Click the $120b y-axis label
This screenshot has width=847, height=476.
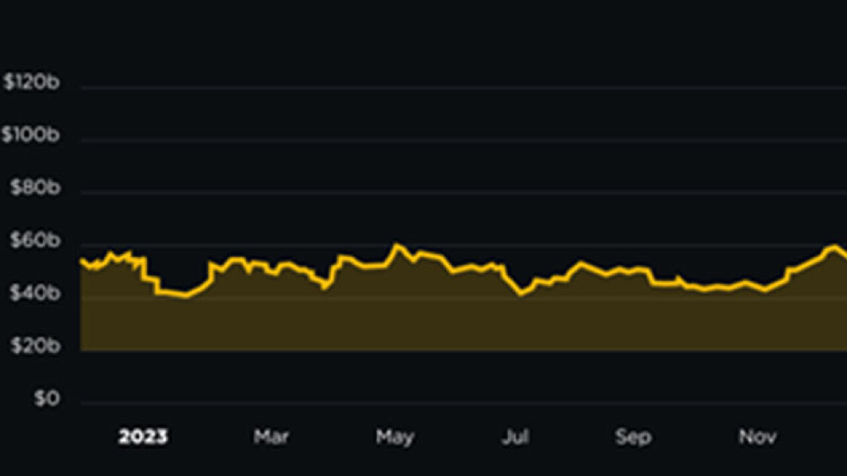click(31, 83)
